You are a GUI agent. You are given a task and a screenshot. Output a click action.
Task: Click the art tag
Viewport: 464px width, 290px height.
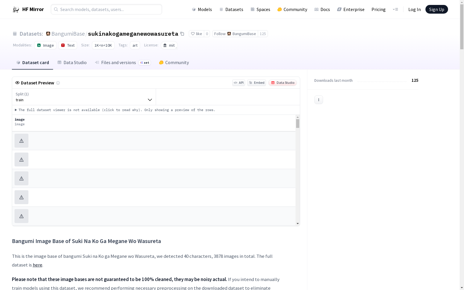pos(135,45)
